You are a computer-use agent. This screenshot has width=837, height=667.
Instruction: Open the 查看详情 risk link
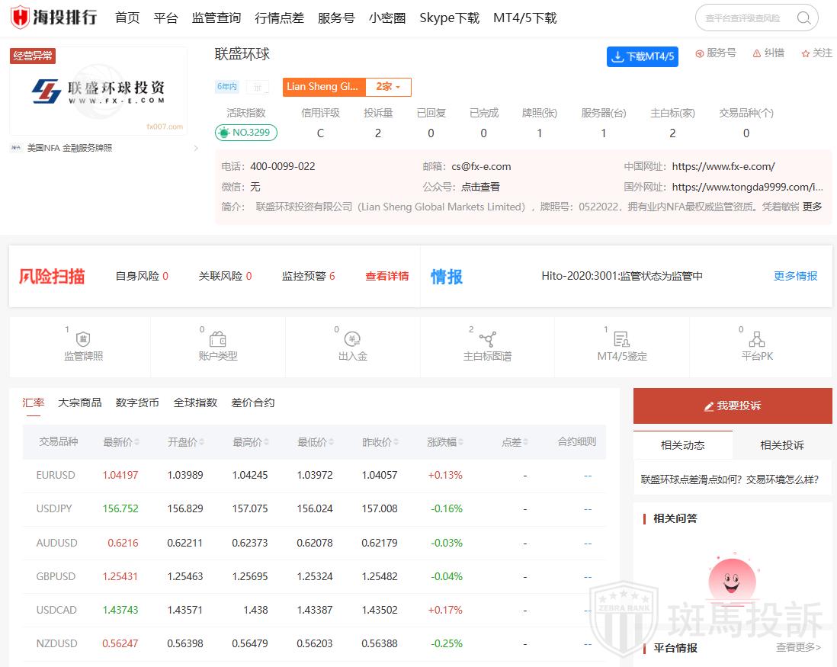[x=386, y=276]
